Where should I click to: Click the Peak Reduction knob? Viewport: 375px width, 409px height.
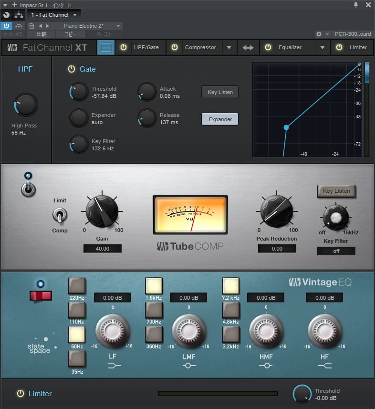pos(277,211)
